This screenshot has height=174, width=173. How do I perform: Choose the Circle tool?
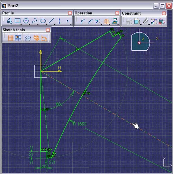tap(26, 21)
